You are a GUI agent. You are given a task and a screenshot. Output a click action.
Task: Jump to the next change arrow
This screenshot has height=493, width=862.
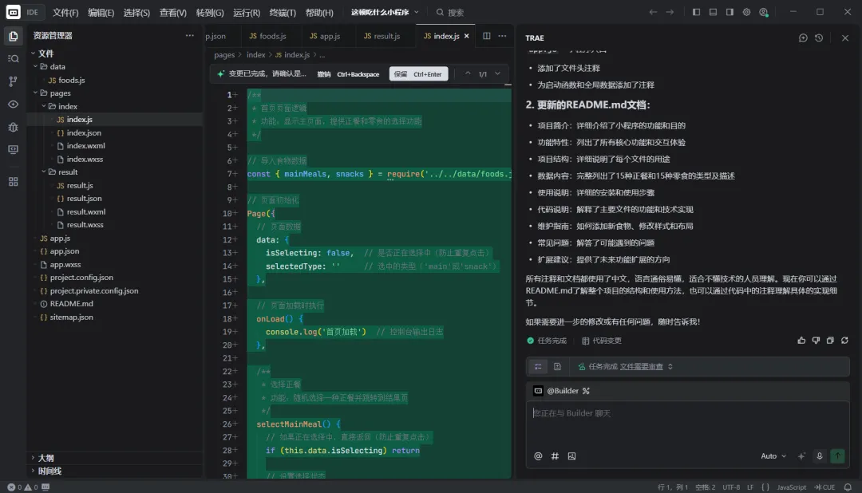(x=497, y=73)
